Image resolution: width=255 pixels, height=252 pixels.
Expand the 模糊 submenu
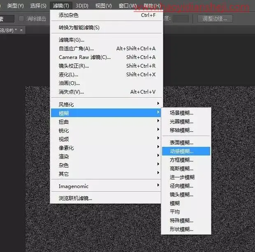point(106,113)
